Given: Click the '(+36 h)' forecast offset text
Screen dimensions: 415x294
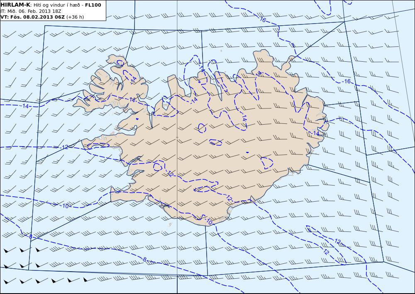Looking at the screenshot, I should click(x=75, y=17).
